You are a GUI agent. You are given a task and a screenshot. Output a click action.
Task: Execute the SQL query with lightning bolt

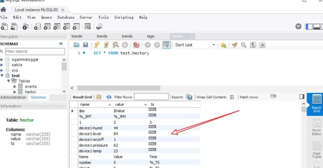click(x=97, y=45)
